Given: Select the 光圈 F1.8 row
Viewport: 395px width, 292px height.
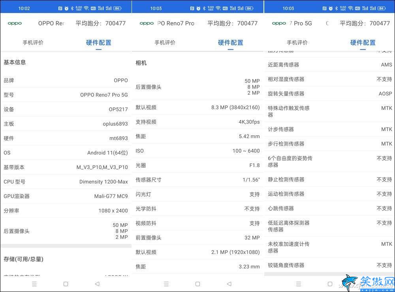Looking at the screenshot, I should pos(197,165).
